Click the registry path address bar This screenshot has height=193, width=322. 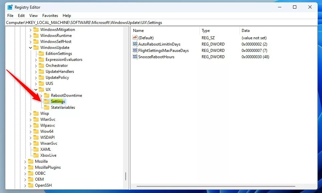161,23
